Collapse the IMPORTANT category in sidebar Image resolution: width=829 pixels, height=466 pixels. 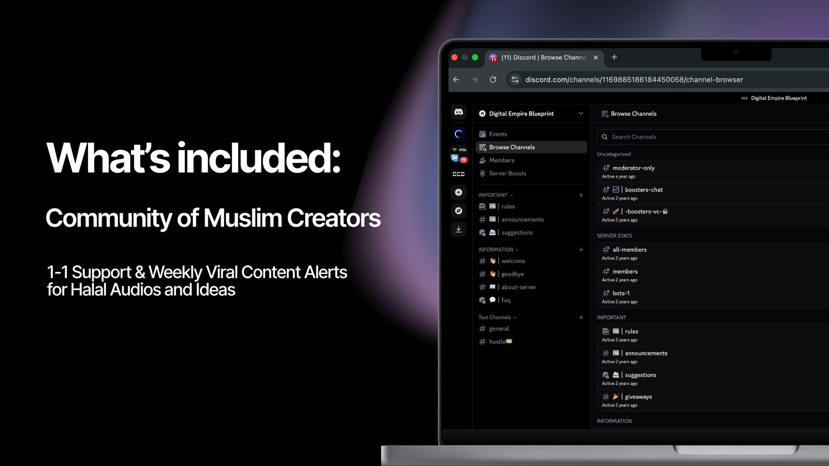click(x=496, y=195)
